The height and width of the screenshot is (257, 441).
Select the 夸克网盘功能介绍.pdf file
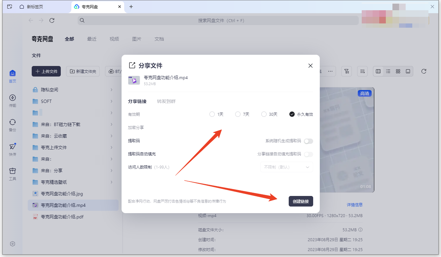(x=70, y=217)
